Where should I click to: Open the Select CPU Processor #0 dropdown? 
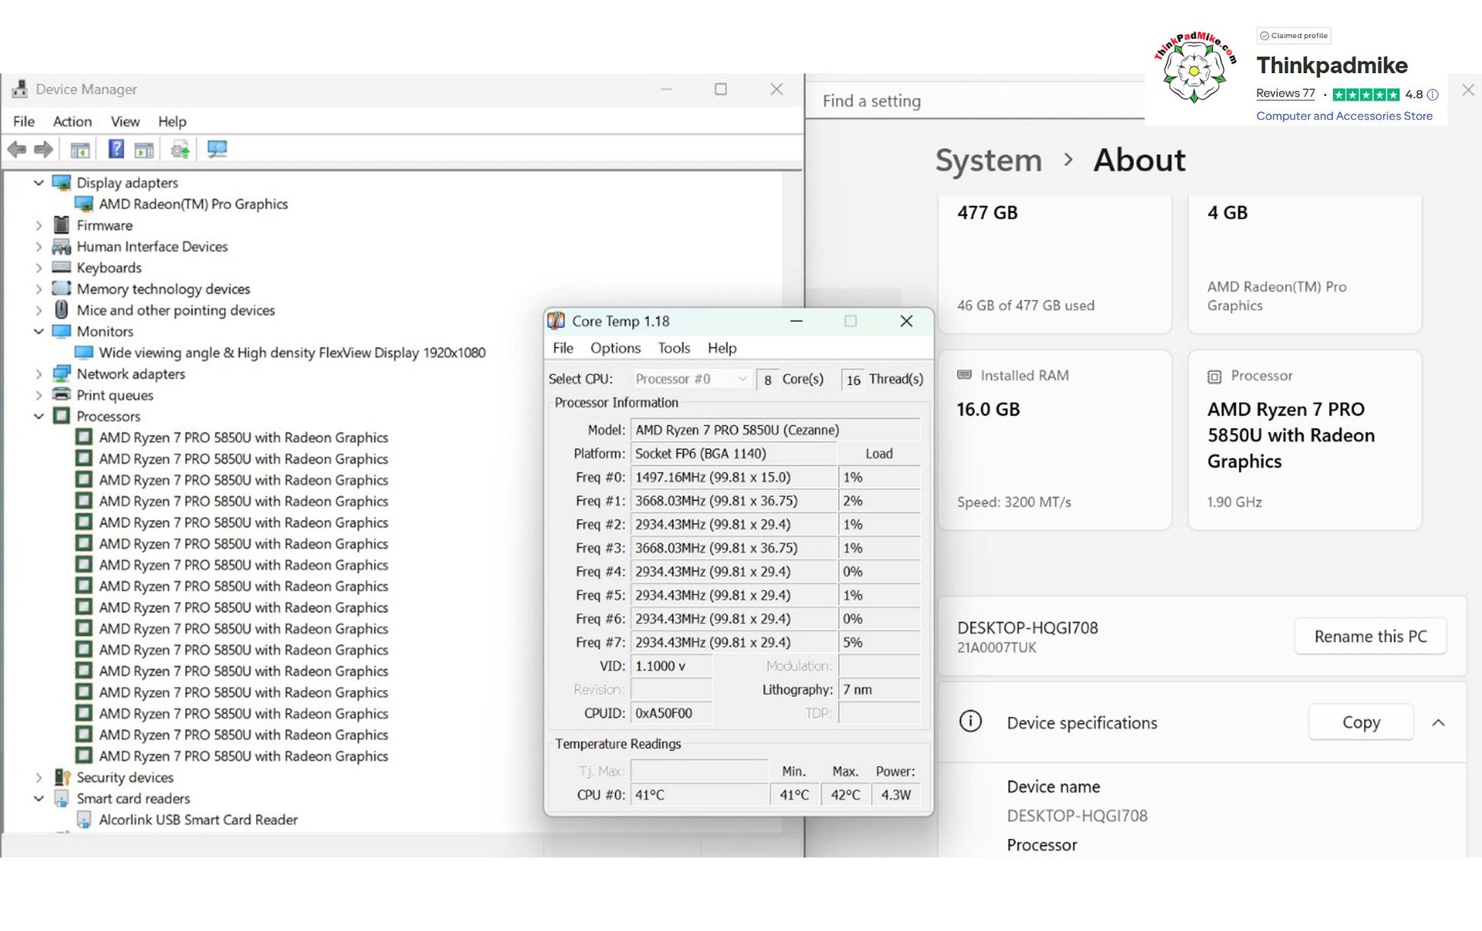pyautogui.click(x=691, y=379)
